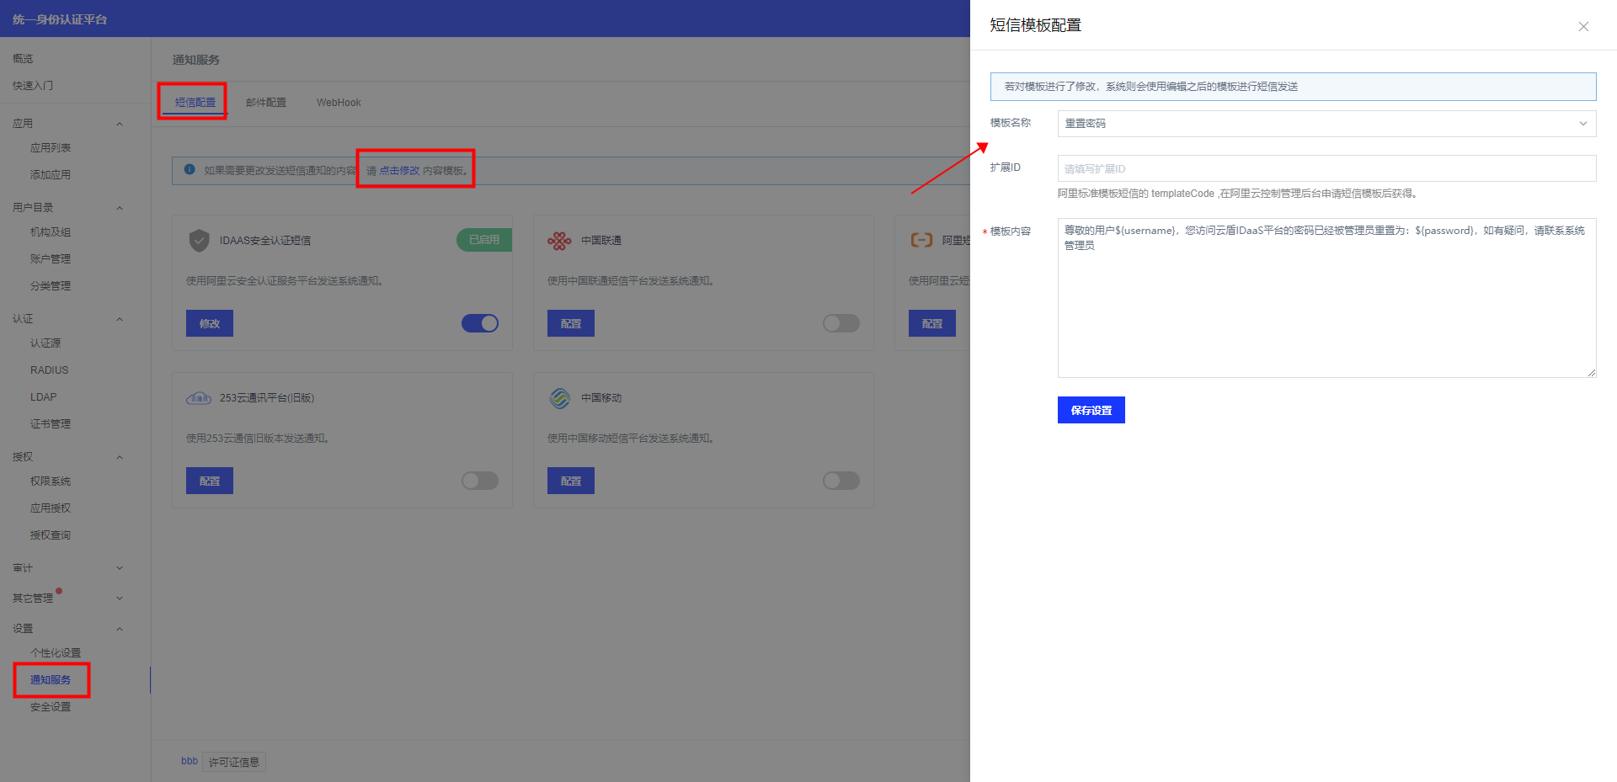Click the 253云通讯平台 cloud icon

pyautogui.click(x=199, y=398)
